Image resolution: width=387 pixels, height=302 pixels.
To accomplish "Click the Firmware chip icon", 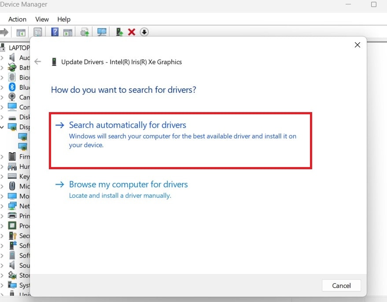I will click(12, 156).
